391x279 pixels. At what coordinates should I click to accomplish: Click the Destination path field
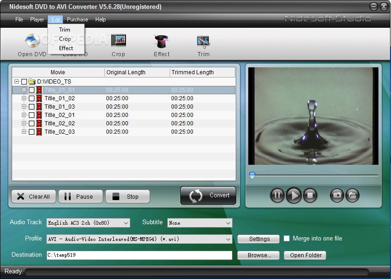pyautogui.click(x=139, y=255)
